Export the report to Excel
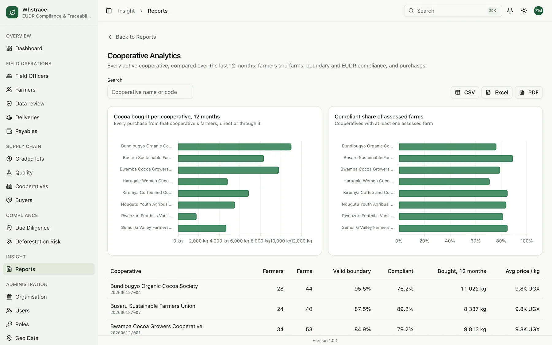The width and height of the screenshot is (552, 345). pos(497,92)
